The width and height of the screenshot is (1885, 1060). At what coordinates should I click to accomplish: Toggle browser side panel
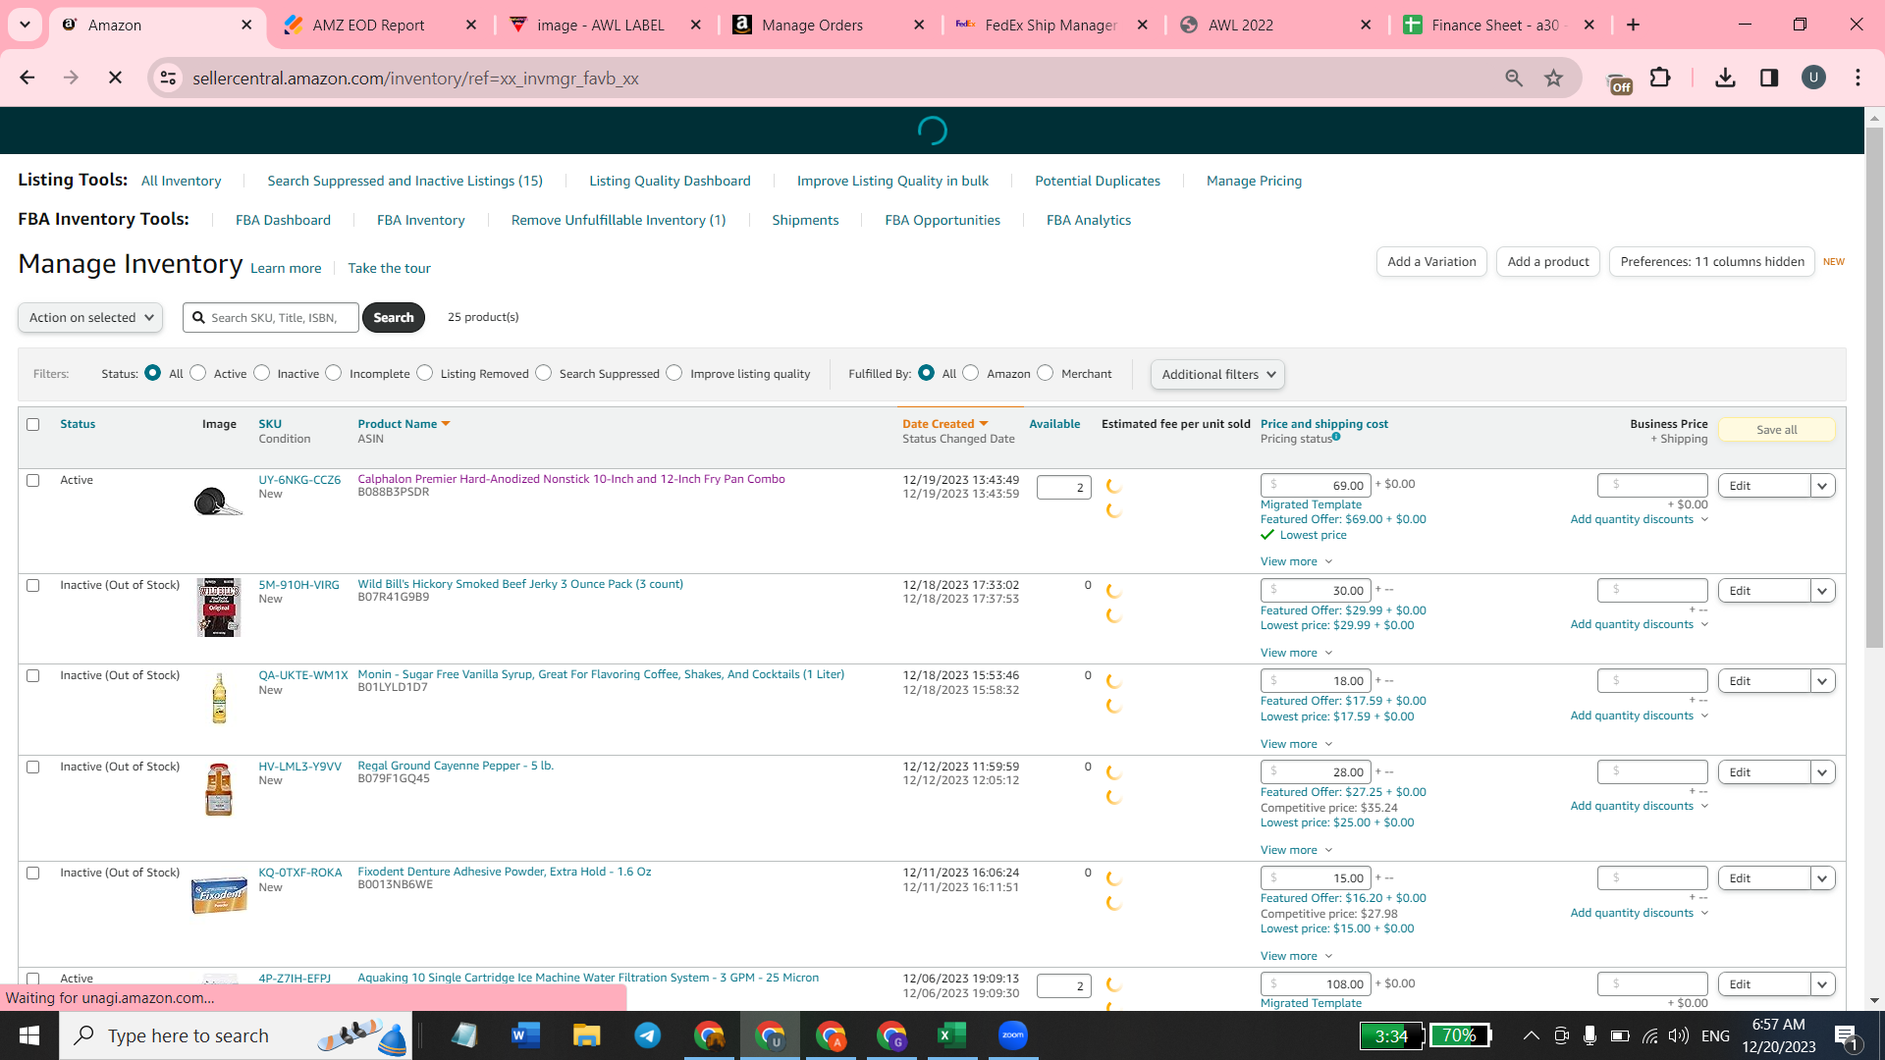1769,78
